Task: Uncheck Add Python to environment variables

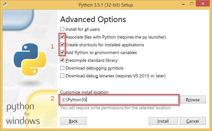Action: coord(62,52)
